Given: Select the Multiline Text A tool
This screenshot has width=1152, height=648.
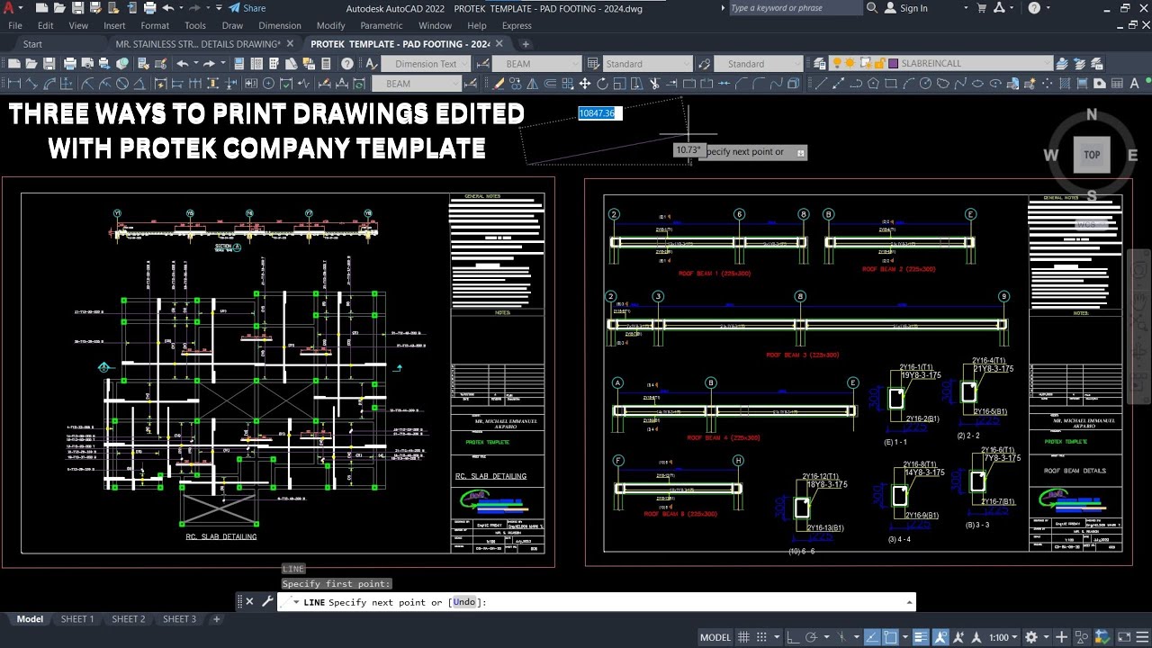Looking at the screenshot, I should [x=1134, y=84].
